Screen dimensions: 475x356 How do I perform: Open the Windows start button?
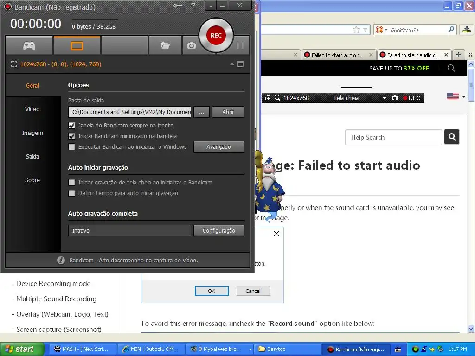[x=22, y=349]
